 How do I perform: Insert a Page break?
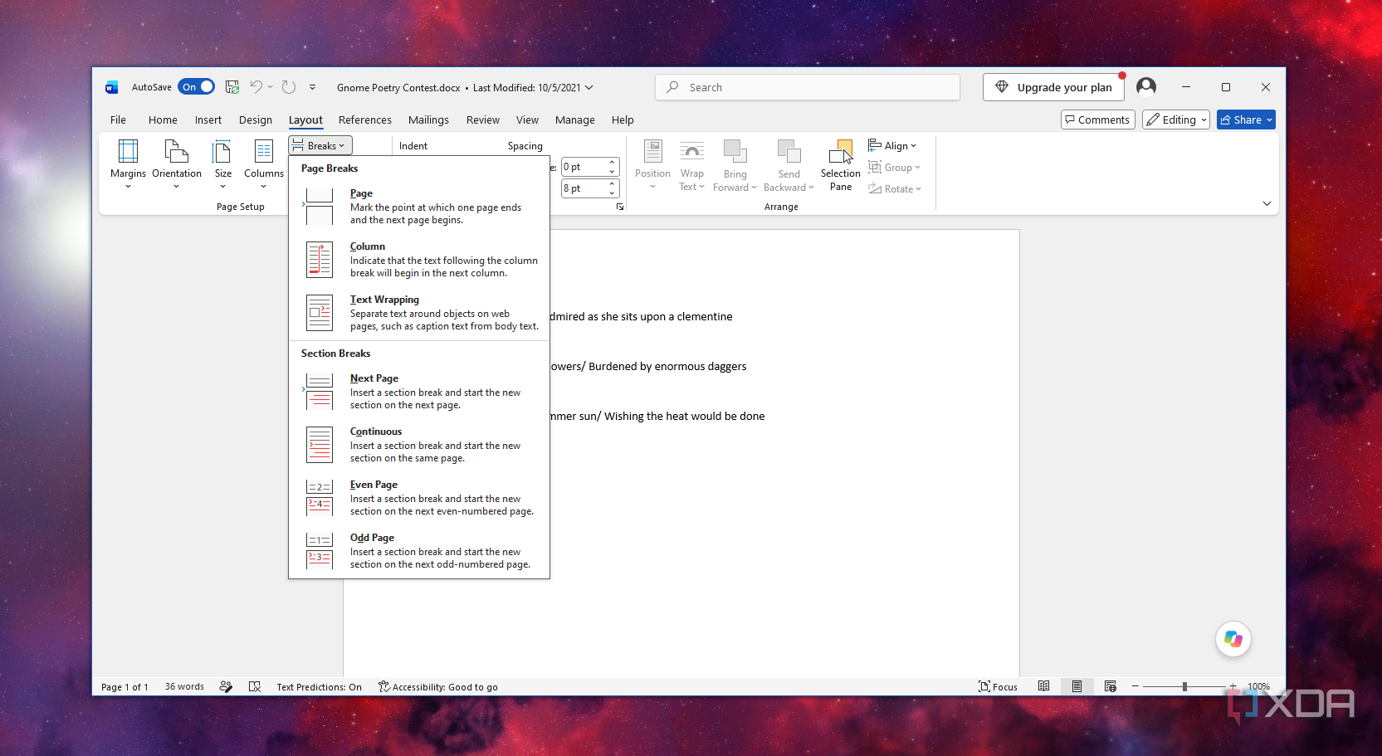click(x=419, y=207)
